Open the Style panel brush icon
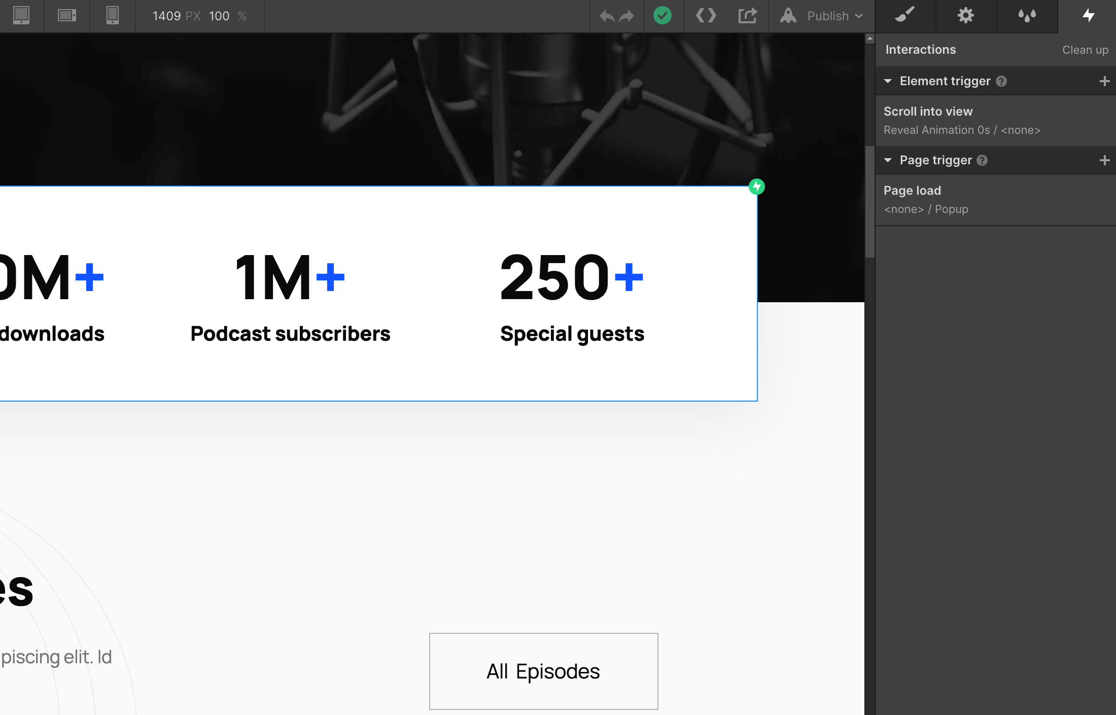Viewport: 1116px width, 715px height. pos(906,16)
